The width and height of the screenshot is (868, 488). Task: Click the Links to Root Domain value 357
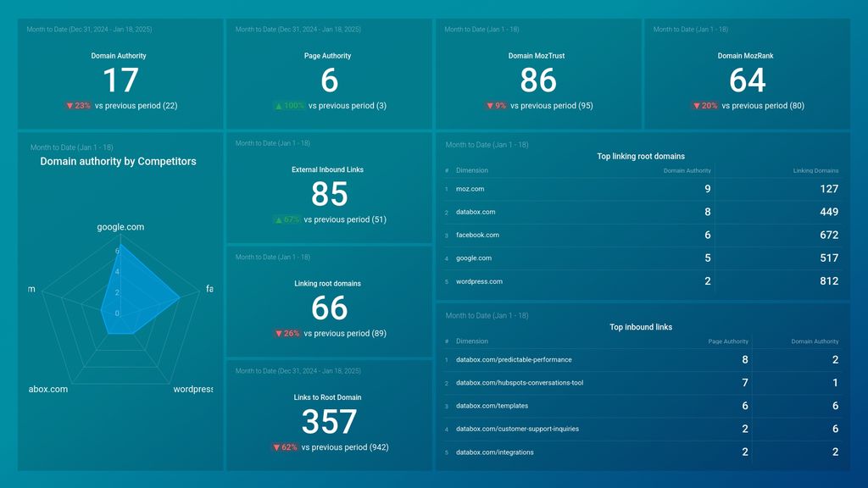[330, 422]
